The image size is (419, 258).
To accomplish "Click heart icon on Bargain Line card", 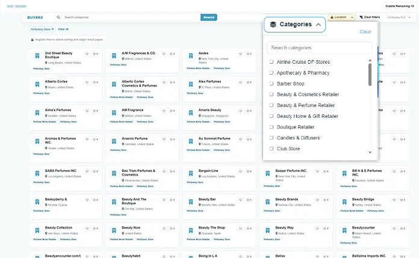I will (x=240, y=171).
